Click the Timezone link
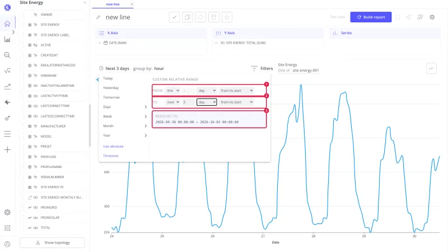Screen dimensions: 448x252 [x=110, y=156]
